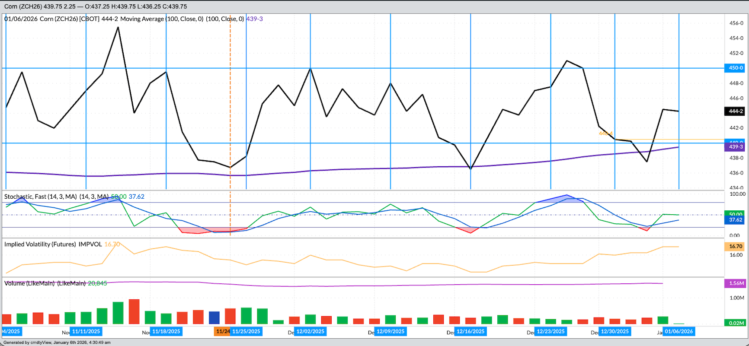Select the black 444-2 last price tag

coord(735,111)
